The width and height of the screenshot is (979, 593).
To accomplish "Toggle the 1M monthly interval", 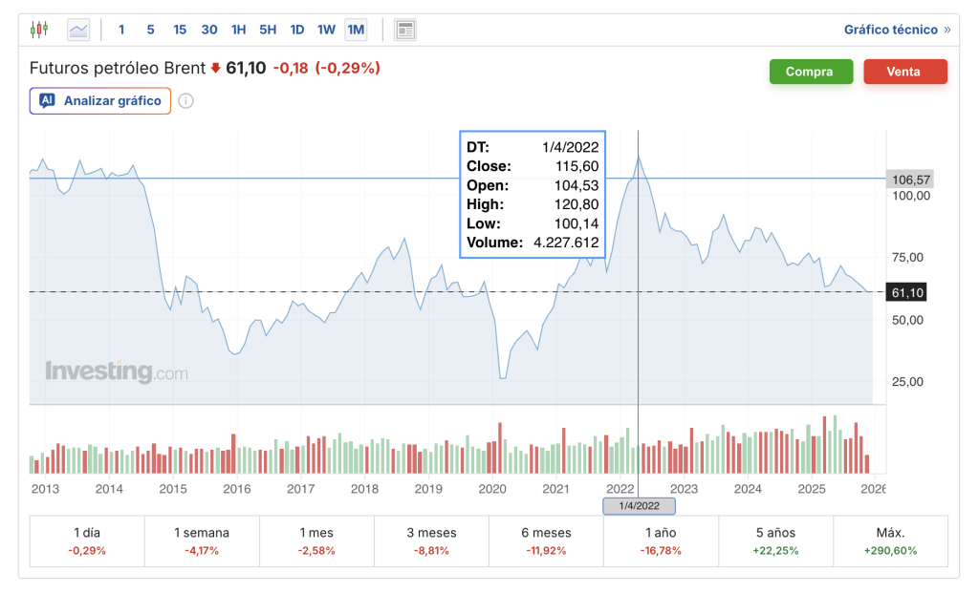I will [356, 30].
